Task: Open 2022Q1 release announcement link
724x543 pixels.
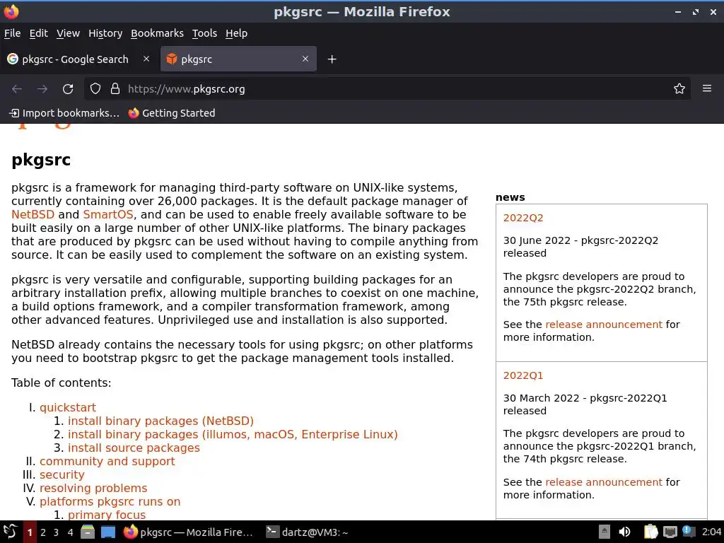Action: click(604, 482)
